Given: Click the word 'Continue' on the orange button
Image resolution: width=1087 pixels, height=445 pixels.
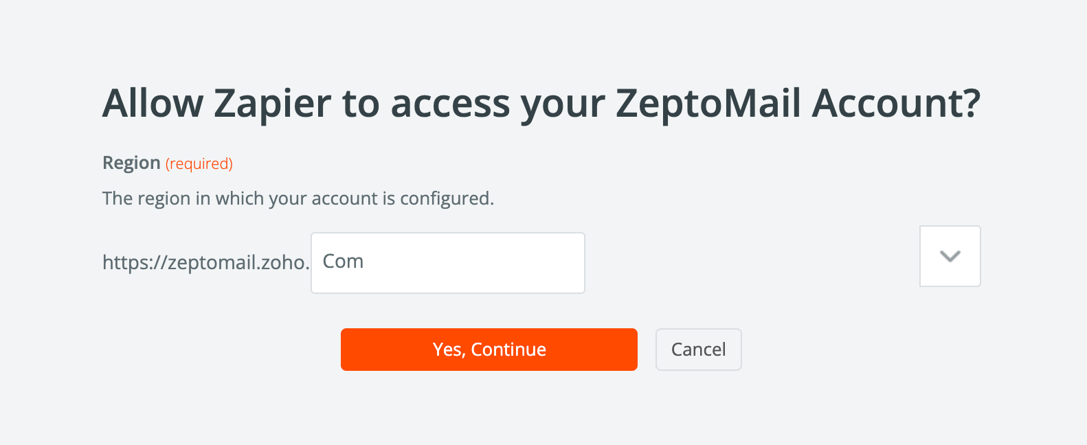Looking at the screenshot, I should (508, 350).
